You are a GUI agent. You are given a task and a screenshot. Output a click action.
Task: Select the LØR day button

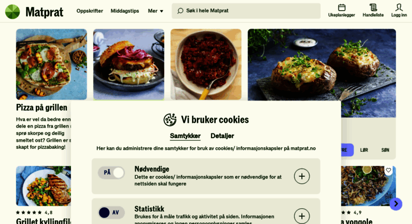[x=364, y=150]
